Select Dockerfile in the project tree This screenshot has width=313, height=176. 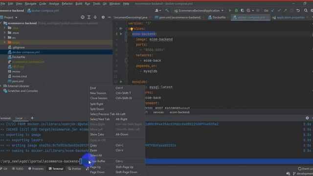point(19,57)
